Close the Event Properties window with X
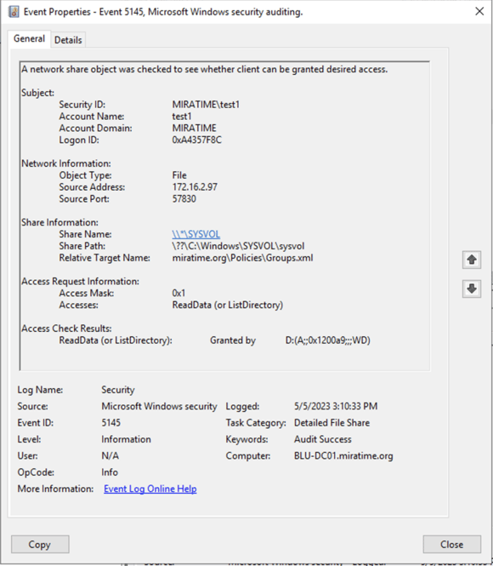 point(479,12)
